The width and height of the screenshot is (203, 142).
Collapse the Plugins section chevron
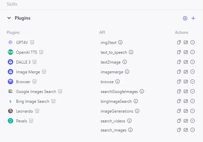(x=9, y=18)
